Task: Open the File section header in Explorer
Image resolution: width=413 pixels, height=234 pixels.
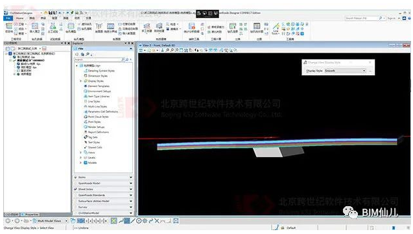Action: pos(104,49)
